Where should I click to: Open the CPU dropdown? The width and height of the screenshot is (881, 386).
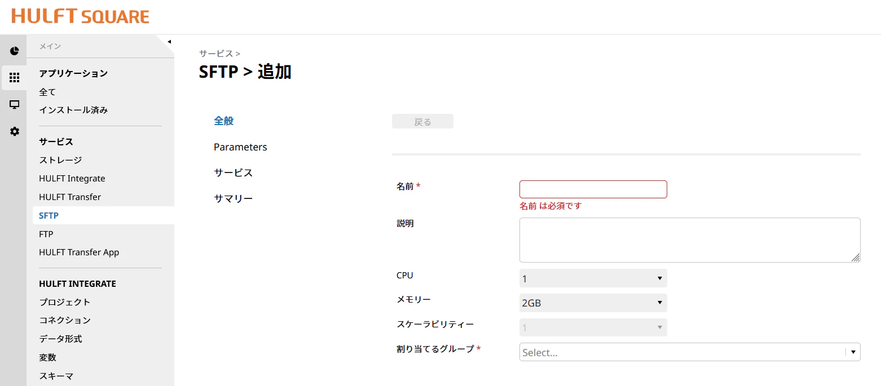point(593,278)
